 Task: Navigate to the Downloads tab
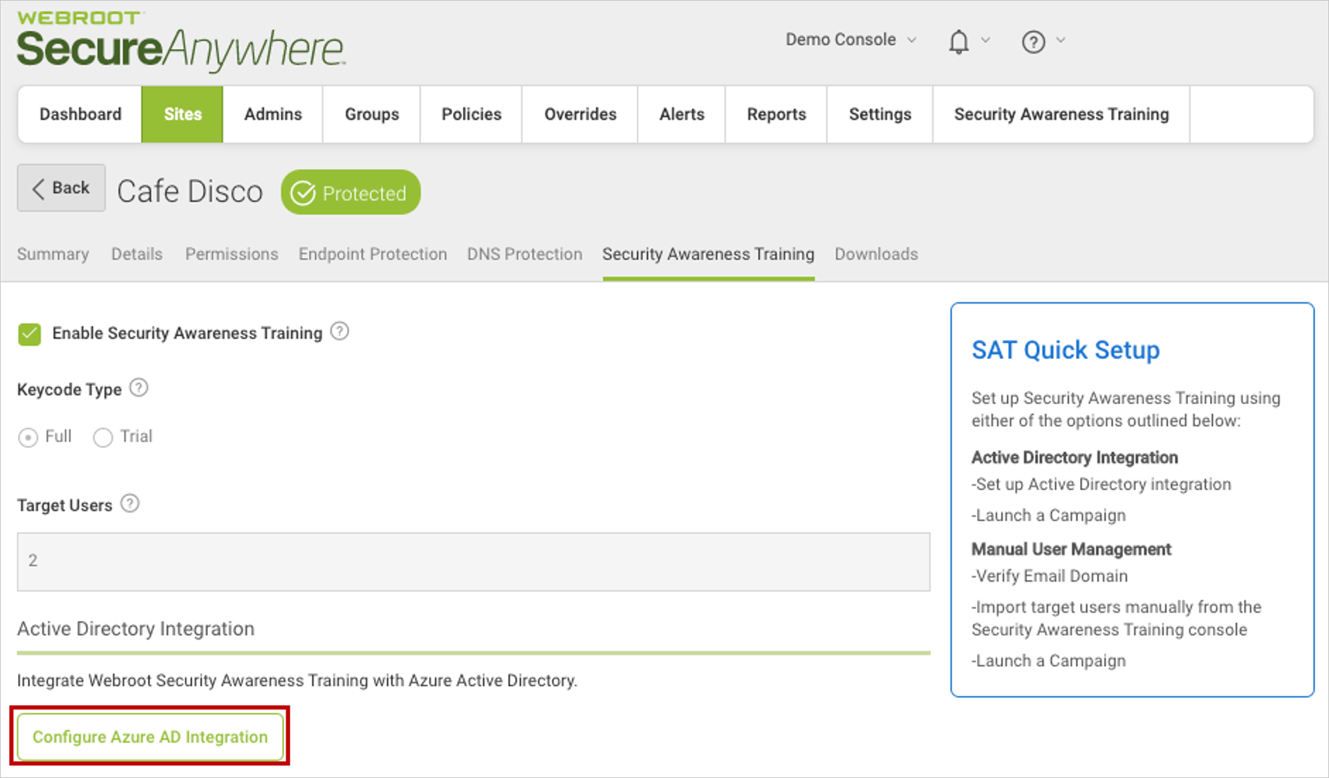(875, 253)
